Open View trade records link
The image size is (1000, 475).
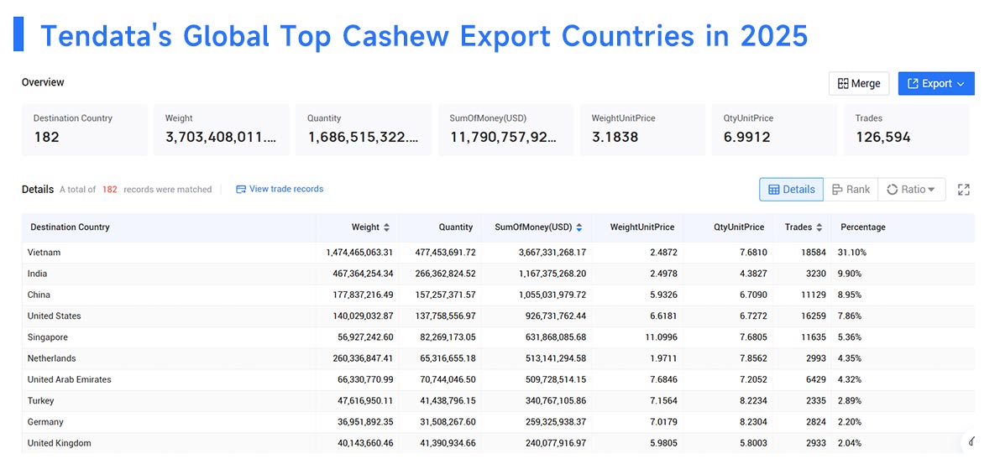coord(280,189)
